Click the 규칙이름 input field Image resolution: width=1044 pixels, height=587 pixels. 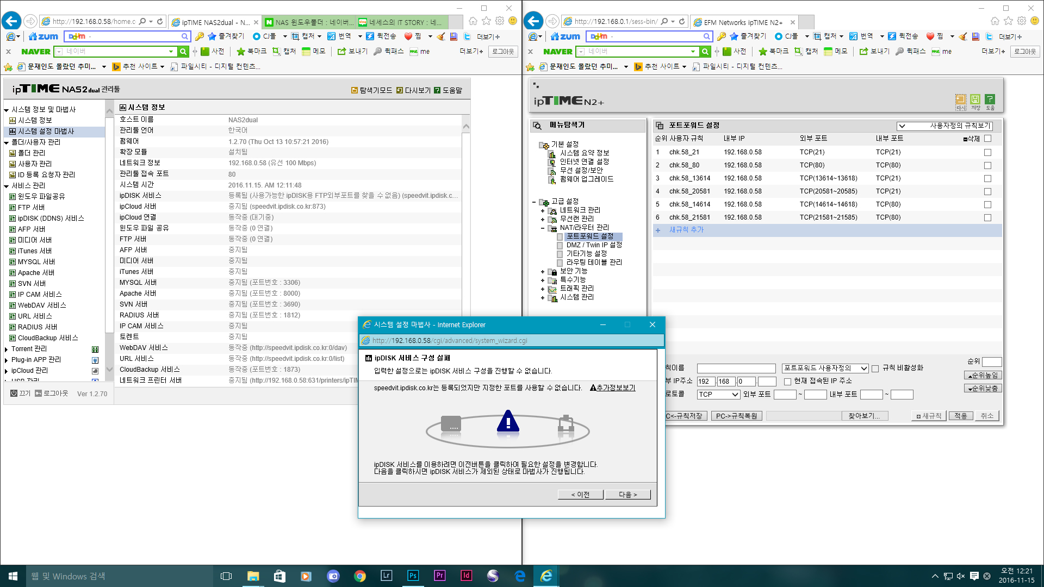[736, 369]
